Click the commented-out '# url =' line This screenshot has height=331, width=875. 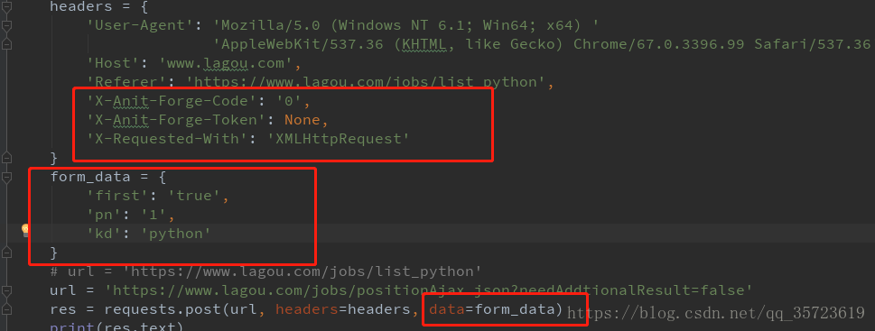point(265,271)
